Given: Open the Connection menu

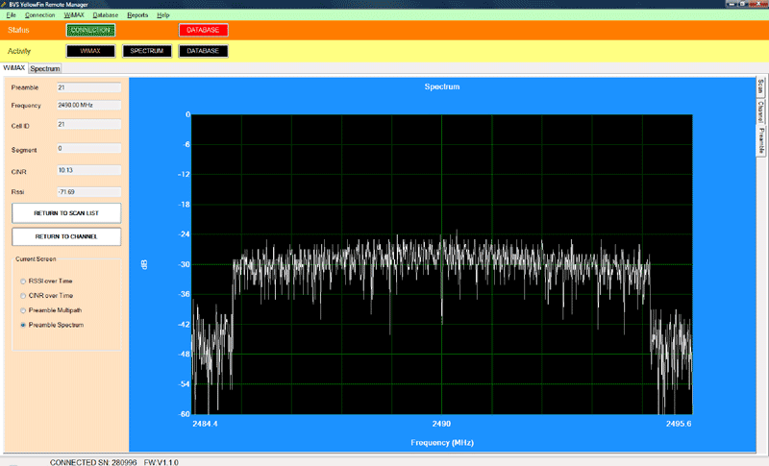Looking at the screenshot, I should tap(39, 15).
